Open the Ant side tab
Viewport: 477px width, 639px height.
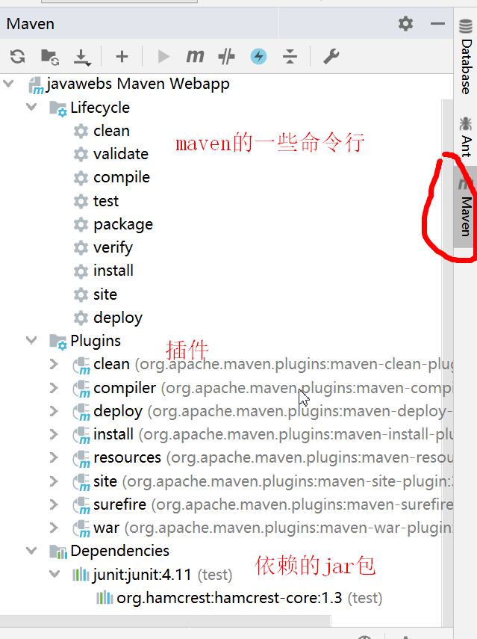point(466,137)
